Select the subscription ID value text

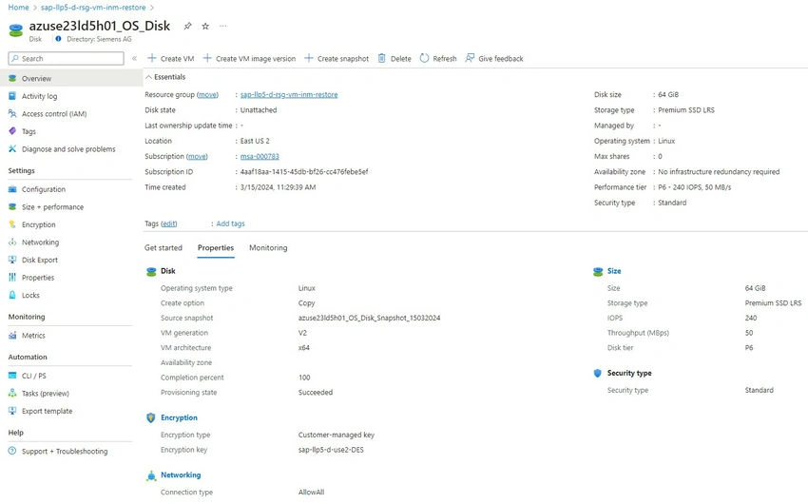point(304,171)
